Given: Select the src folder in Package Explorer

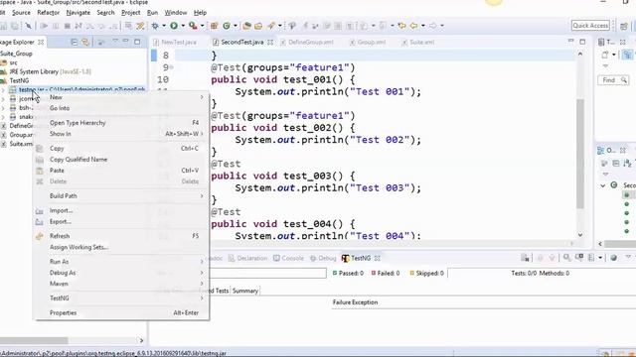Looking at the screenshot, I should click(x=9, y=62).
